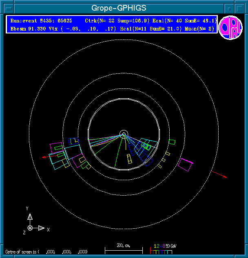Screen dimensions: 248x258
Task: Maximize the Grope-GPHIGS window
Action: pyautogui.click(x=241, y=8)
